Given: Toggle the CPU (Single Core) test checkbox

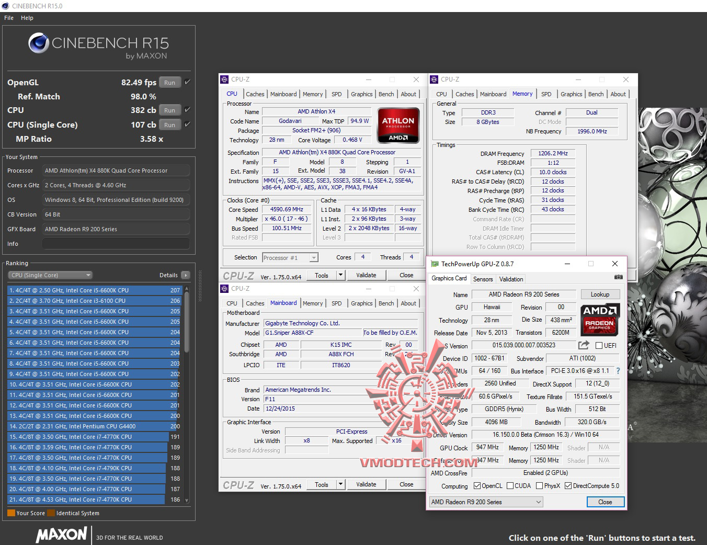Looking at the screenshot, I should click(187, 124).
